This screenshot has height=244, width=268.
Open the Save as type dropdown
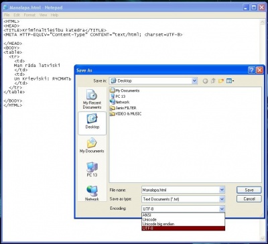click(222, 199)
